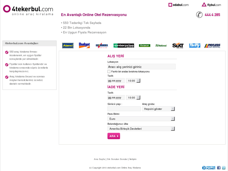This screenshot has height=171, width=228.
Task: Click the Sixt rental logo
Action: 178,45
